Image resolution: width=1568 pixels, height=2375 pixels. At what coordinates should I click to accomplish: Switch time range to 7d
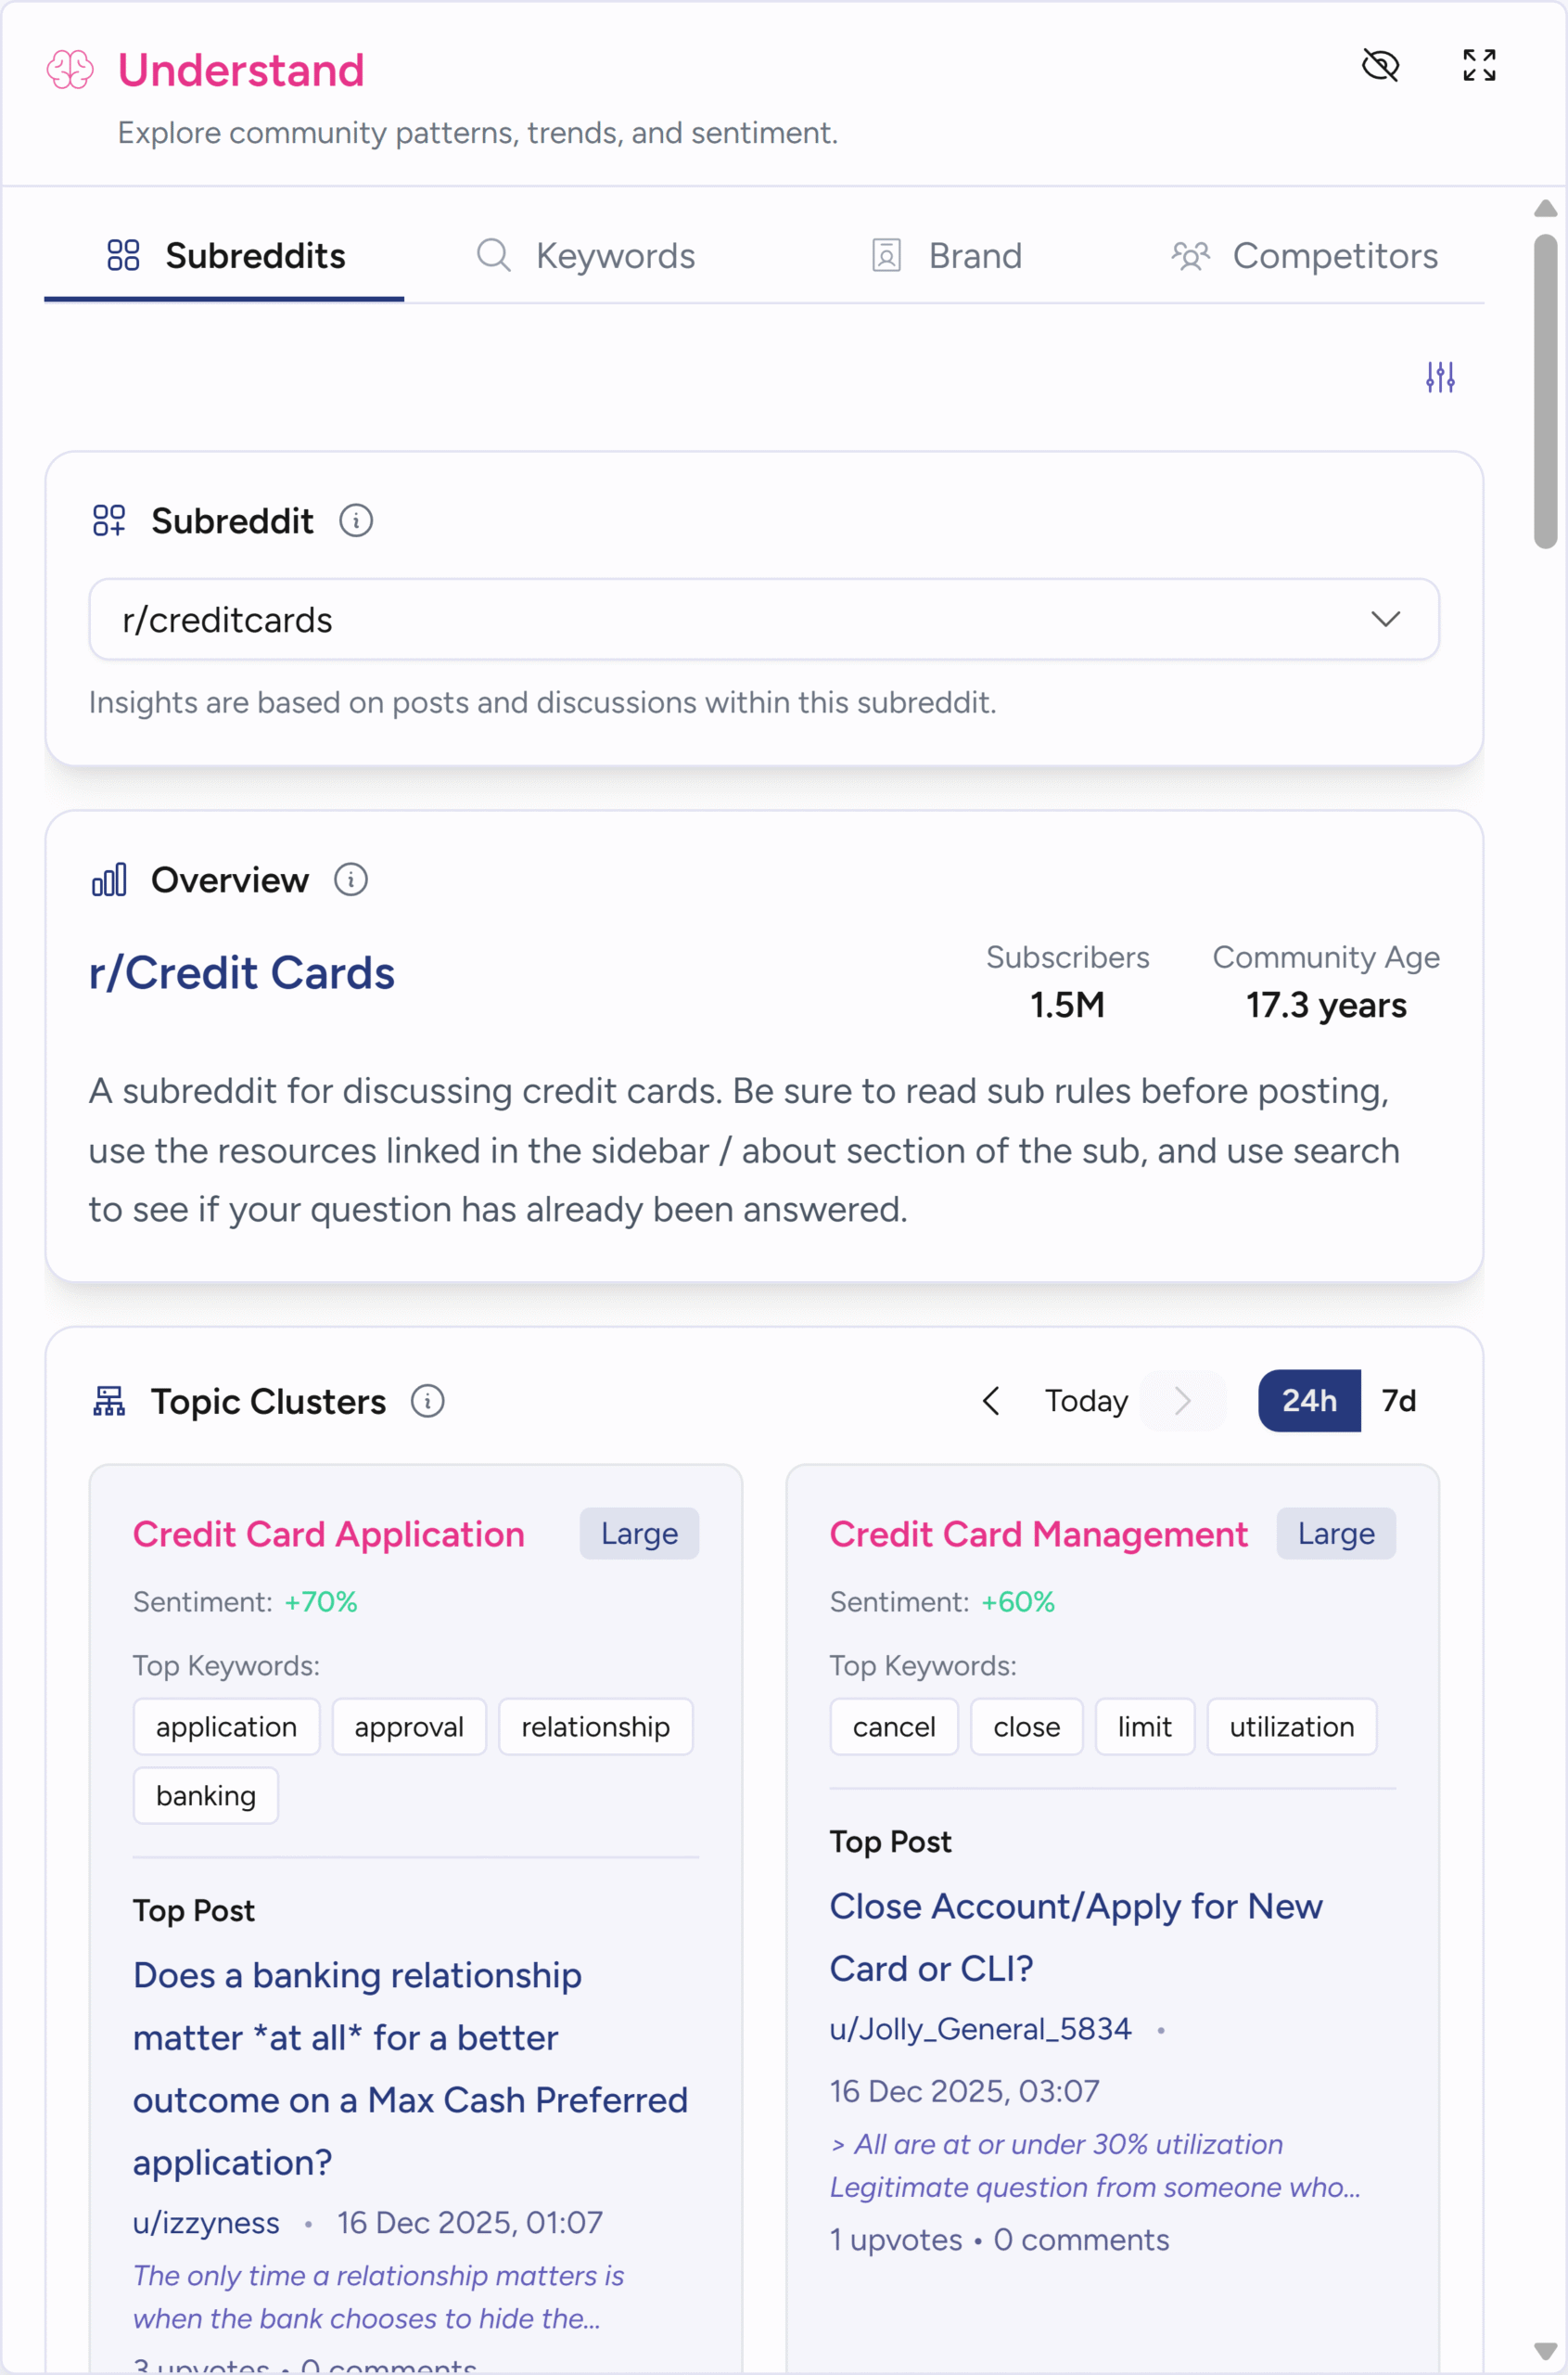tap(1398, 1401)
